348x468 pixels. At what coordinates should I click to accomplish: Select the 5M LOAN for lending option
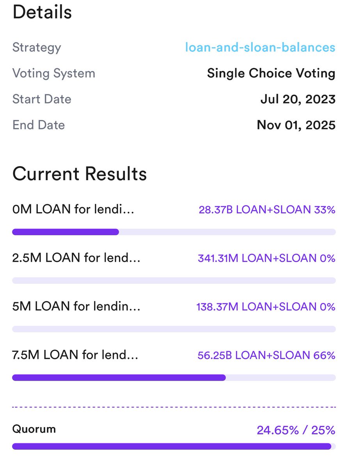click(76, 307)
